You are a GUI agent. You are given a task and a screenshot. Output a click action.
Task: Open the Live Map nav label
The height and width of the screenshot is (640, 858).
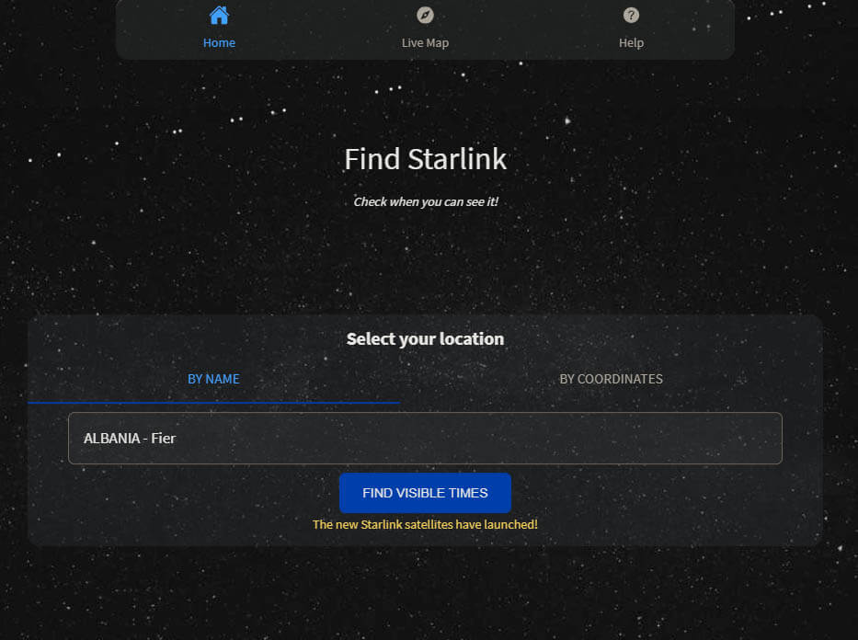click(425, 42)
